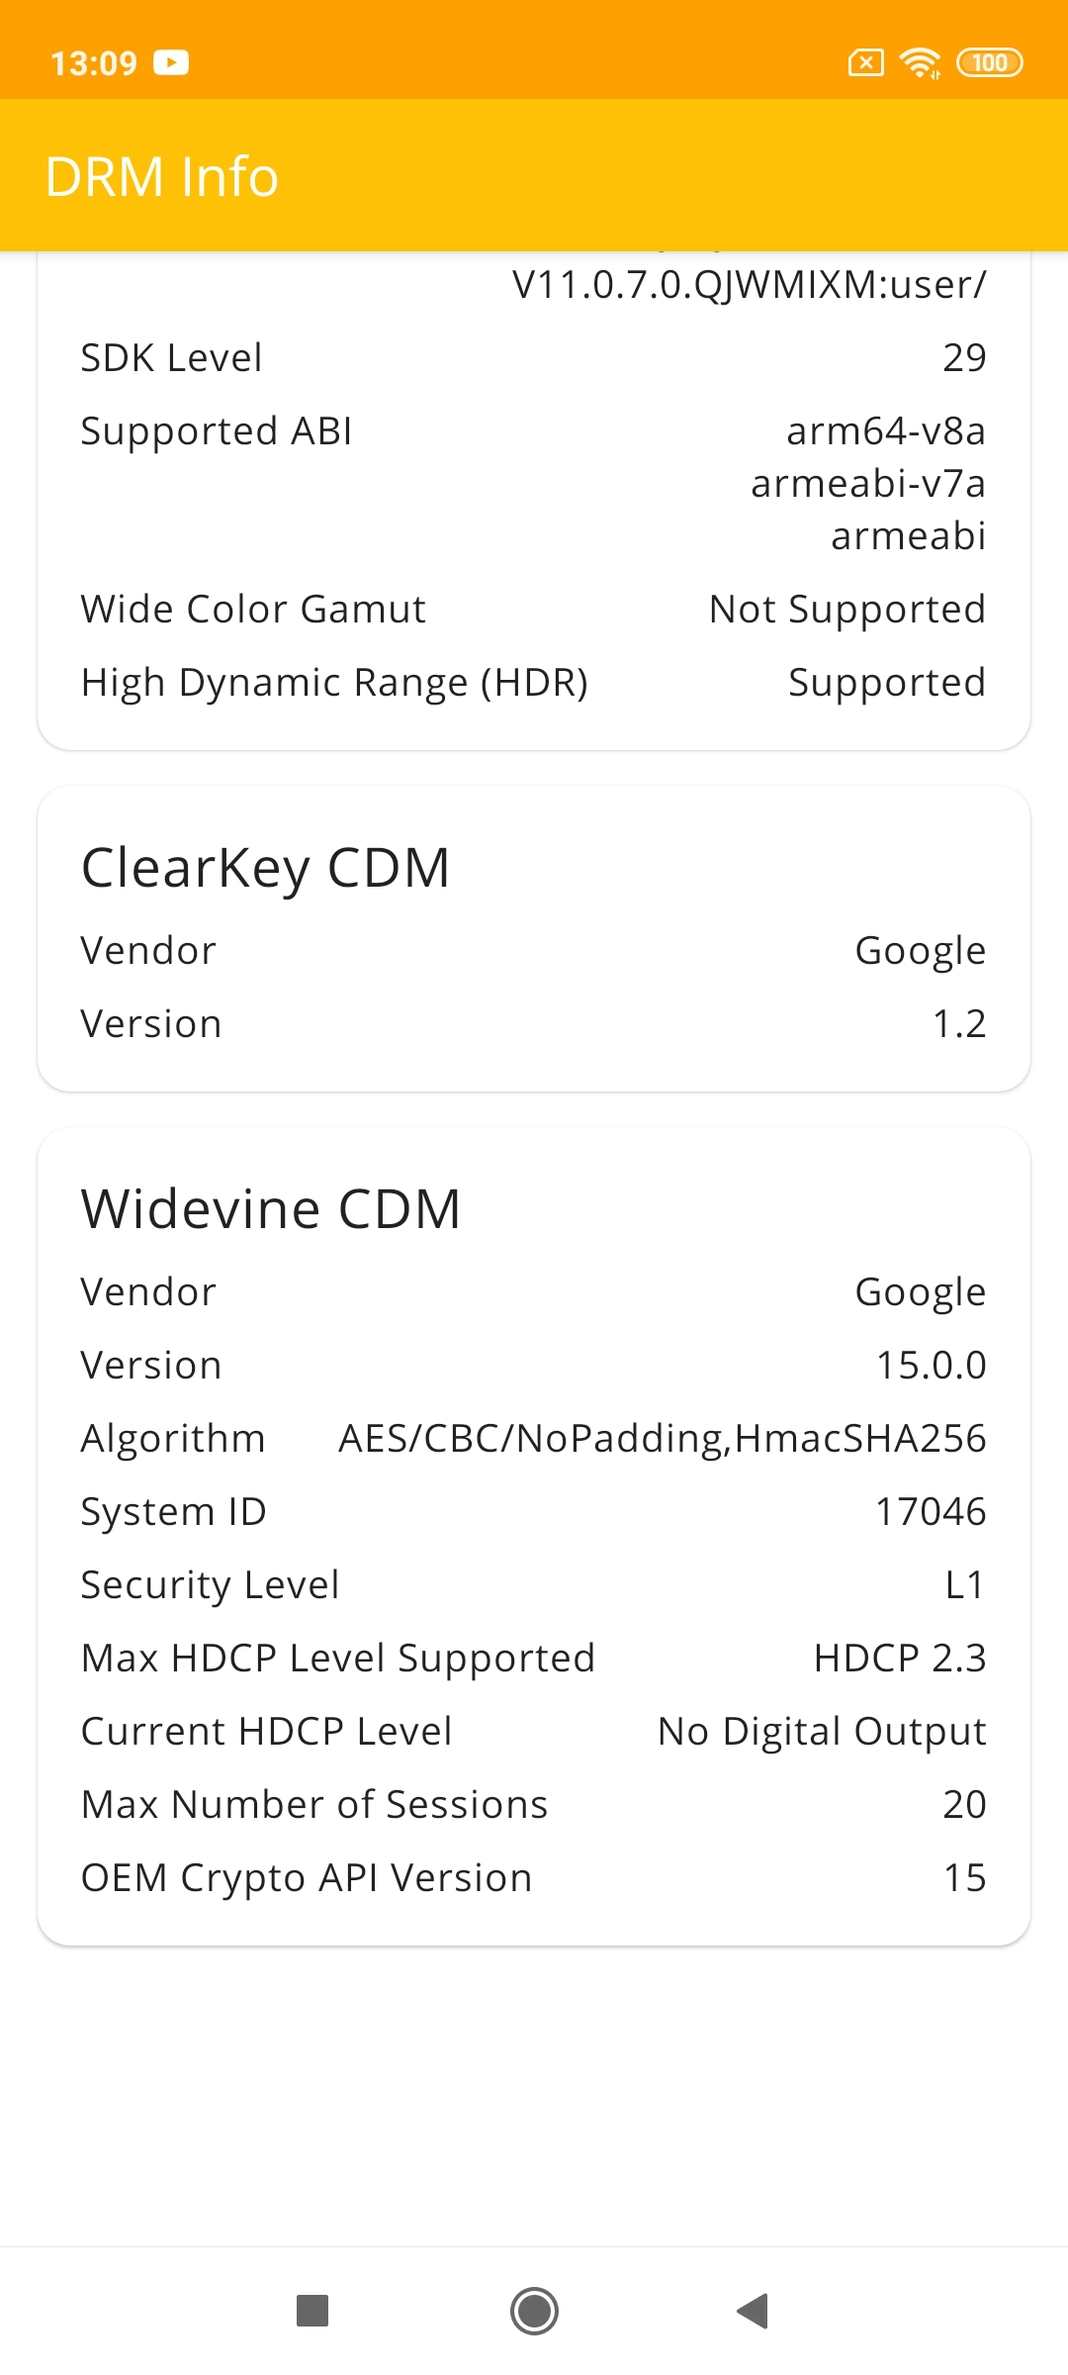Tap the Algorithm AES/CBC/NoPadding value
Viewport: 1068px width, 2375px height.
point(663,1438)
